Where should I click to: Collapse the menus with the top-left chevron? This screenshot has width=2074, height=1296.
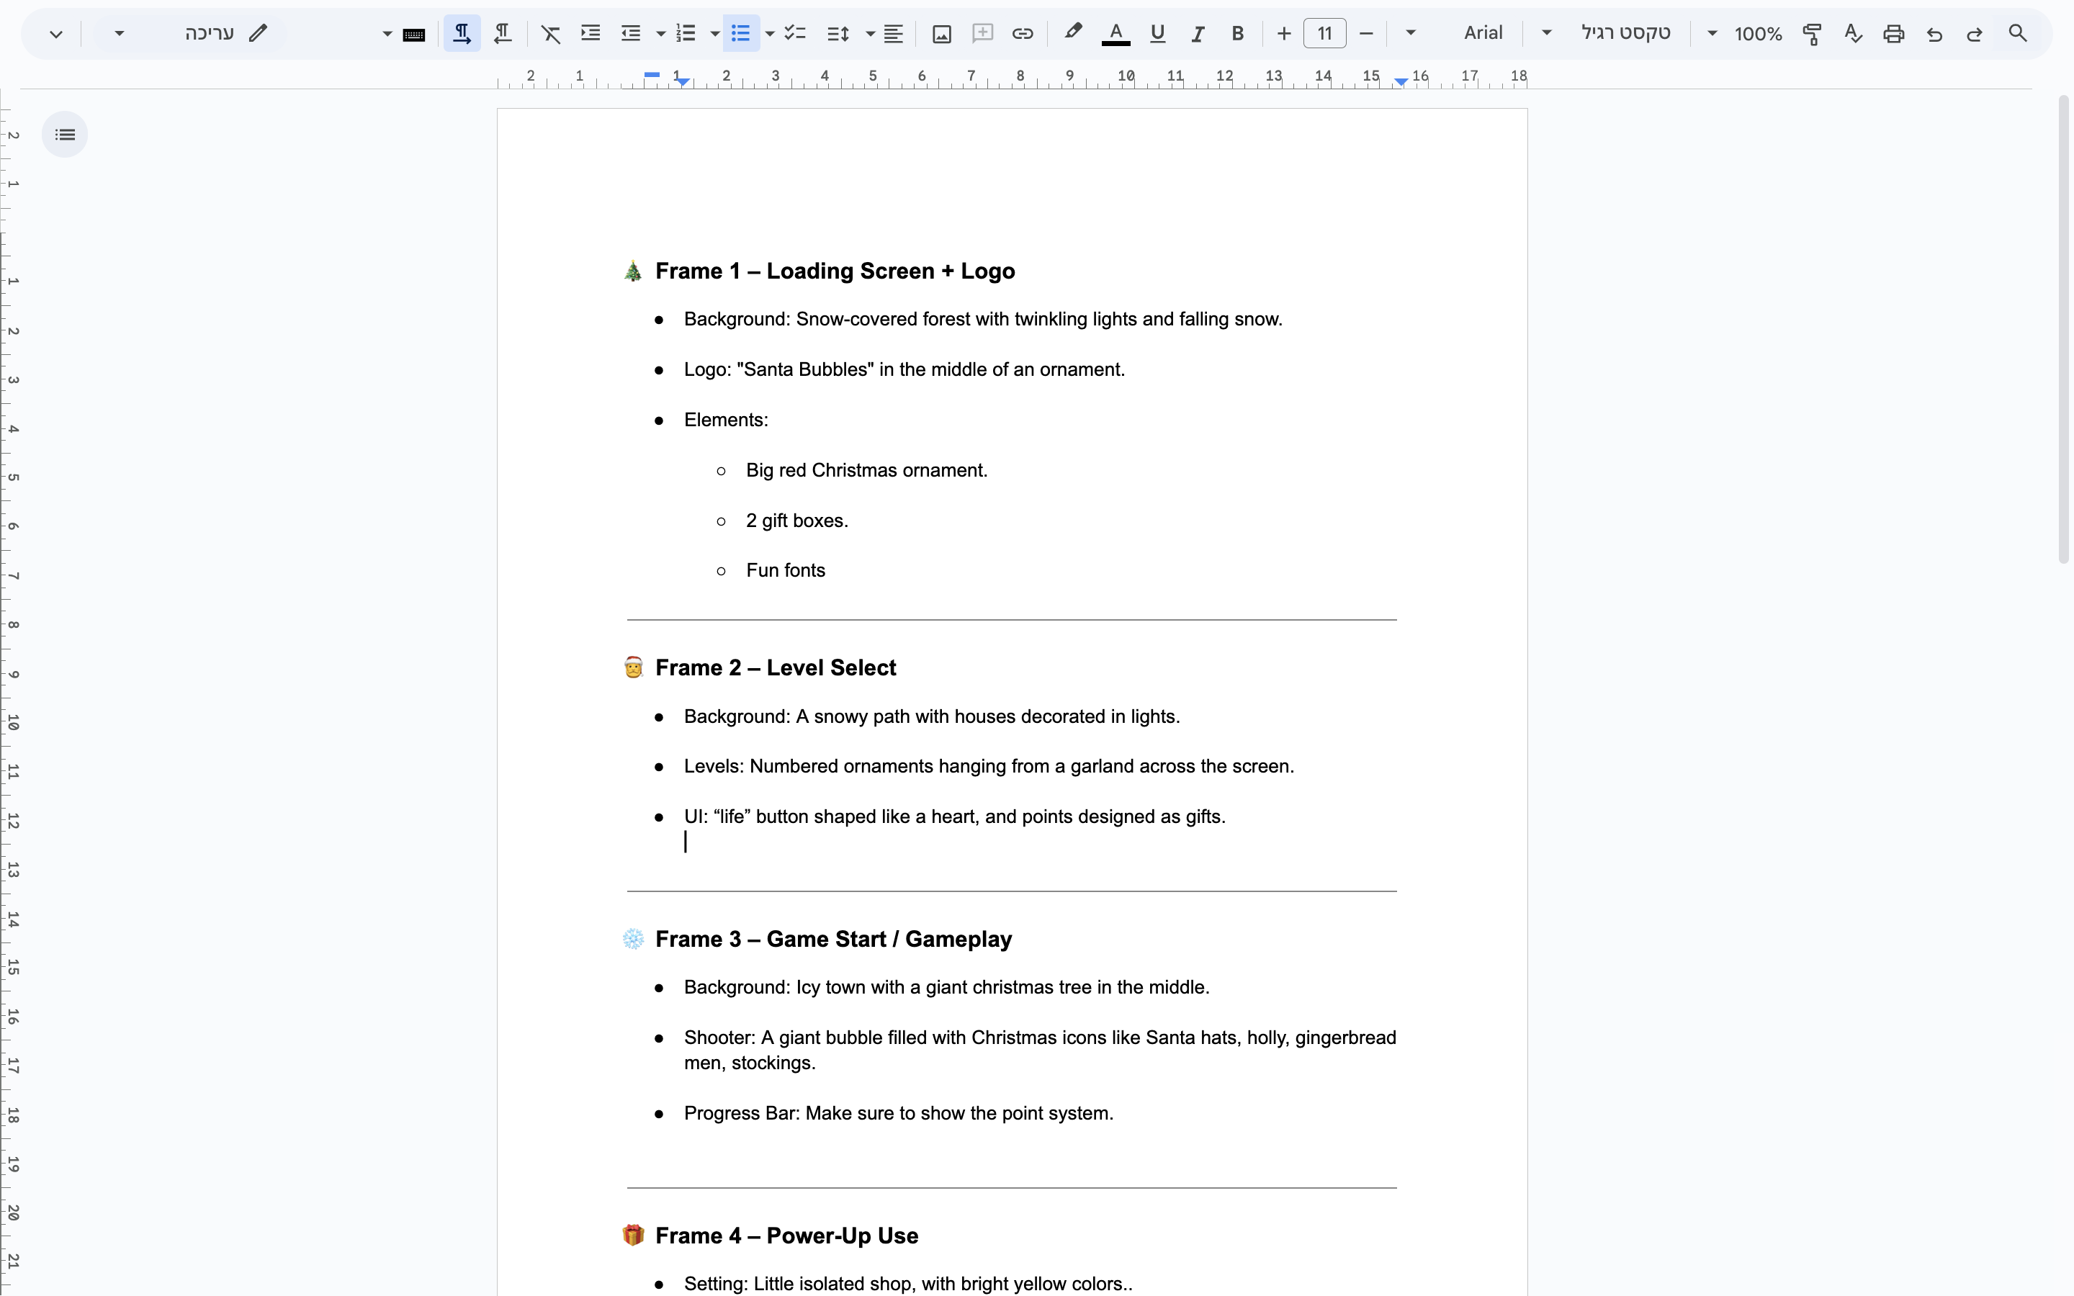pos(55,33)
